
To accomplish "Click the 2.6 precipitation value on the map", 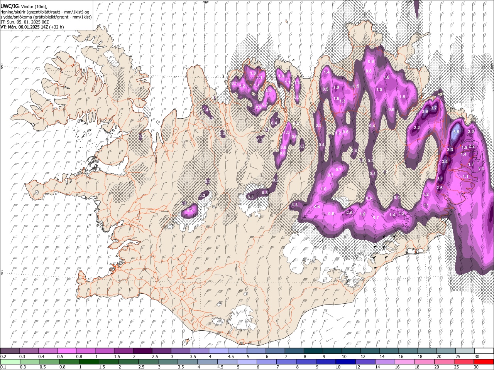I will pyautogui.click(x=439, y=188).
